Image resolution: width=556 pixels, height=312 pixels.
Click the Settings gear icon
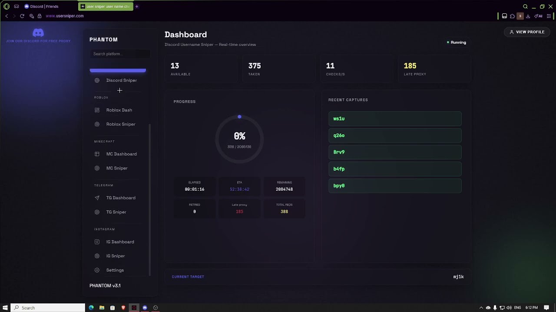point(97,270)
